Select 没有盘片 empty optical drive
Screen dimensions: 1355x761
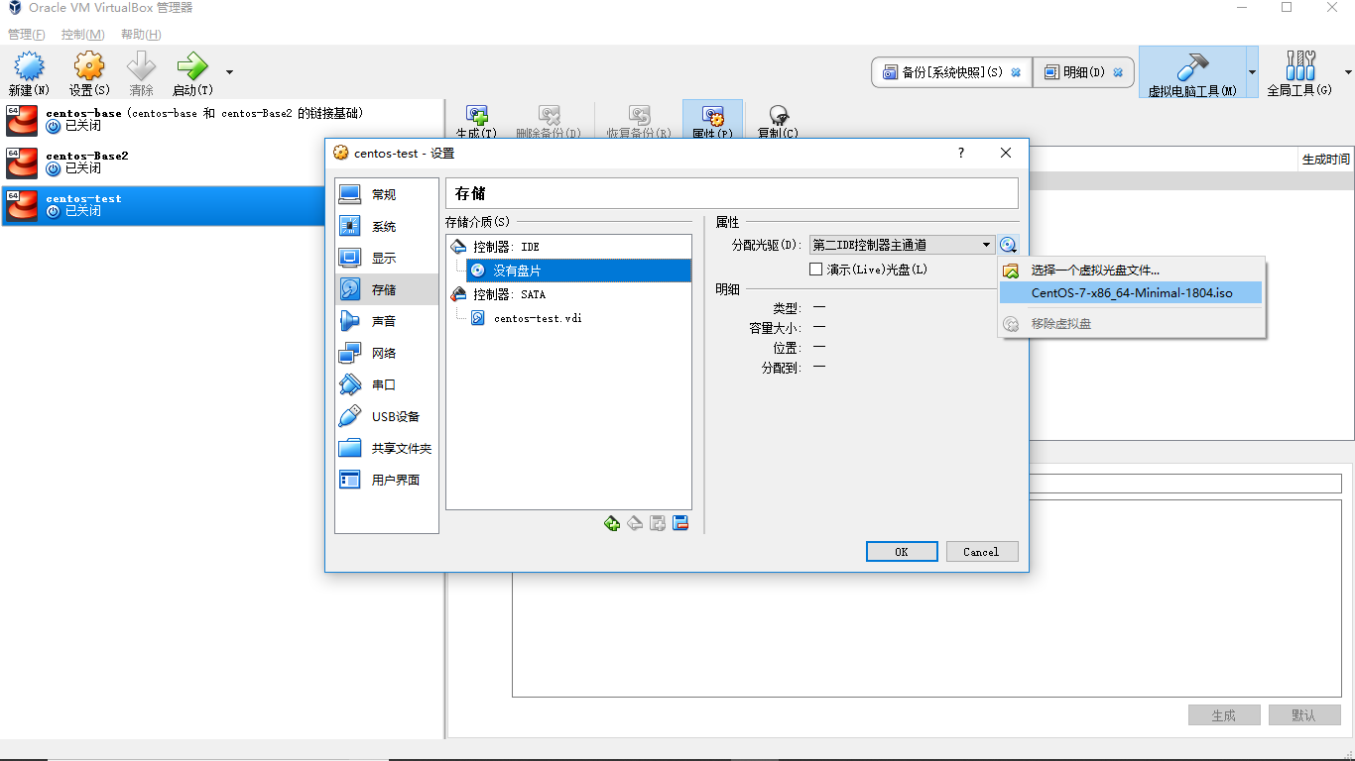tap(578, 271)
